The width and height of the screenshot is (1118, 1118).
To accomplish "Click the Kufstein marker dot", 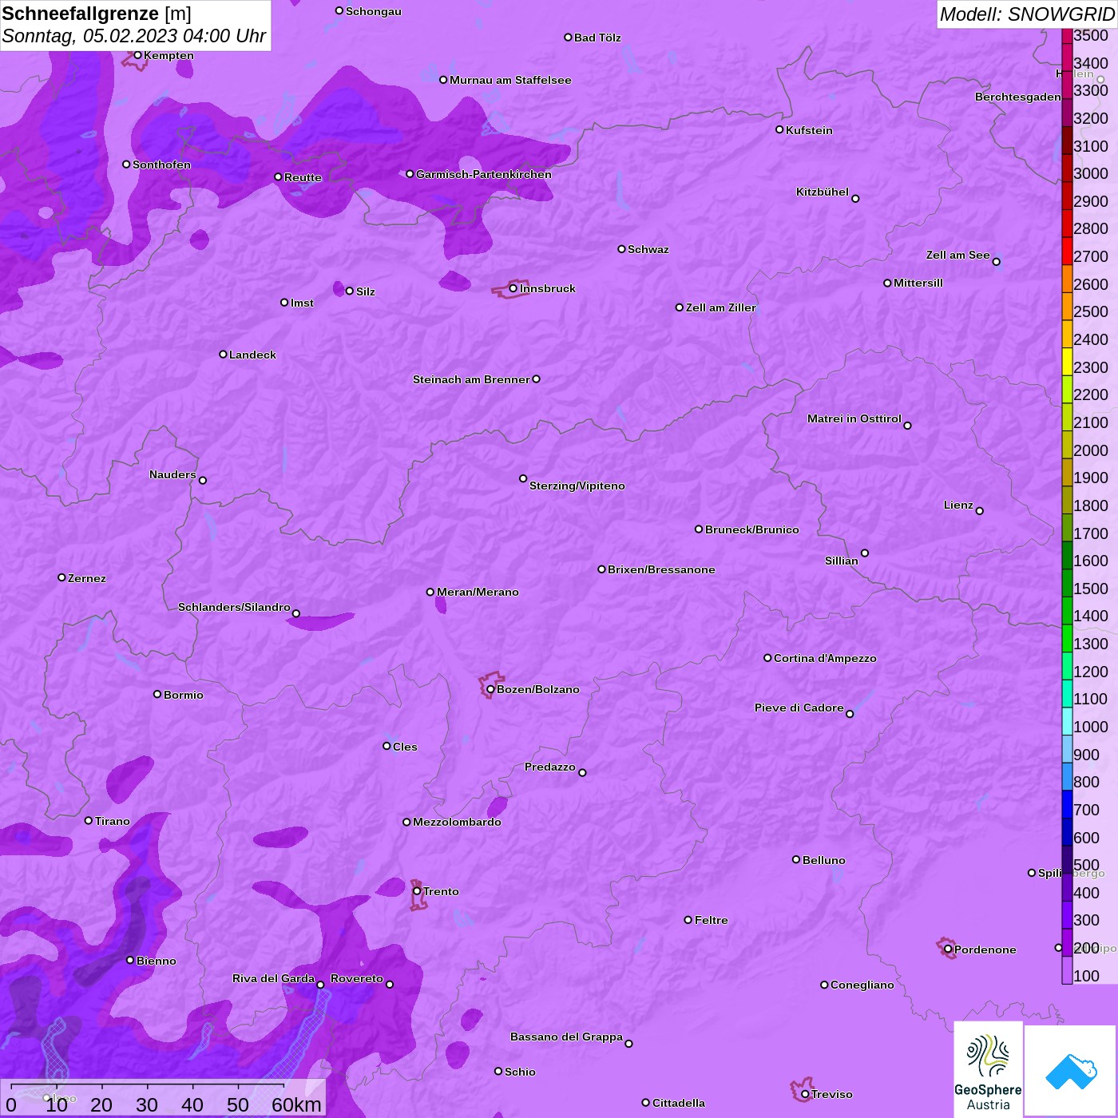I will 779,129.
